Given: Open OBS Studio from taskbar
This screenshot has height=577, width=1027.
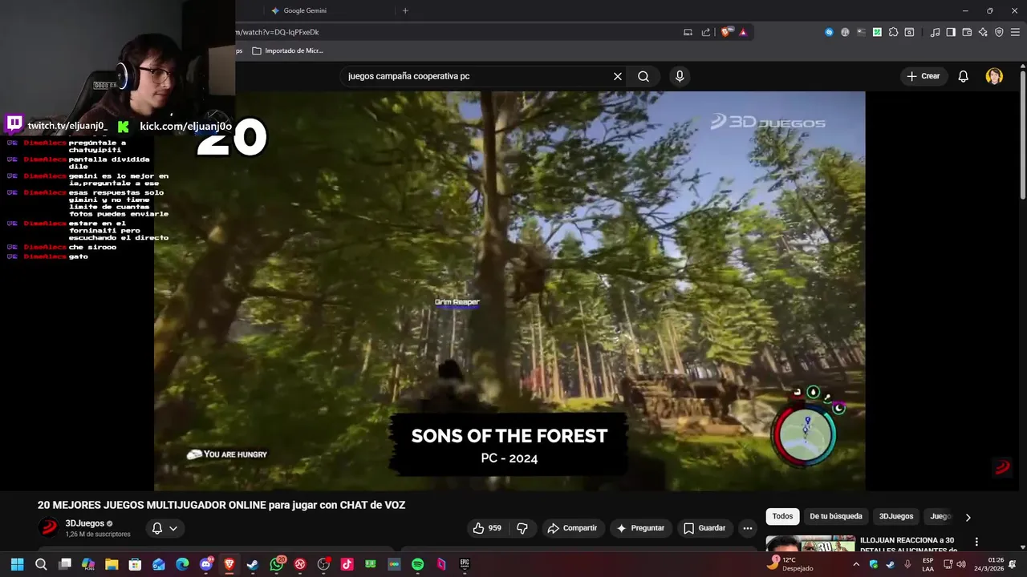Looking at the screenshot, I should (x=323, y=564).
